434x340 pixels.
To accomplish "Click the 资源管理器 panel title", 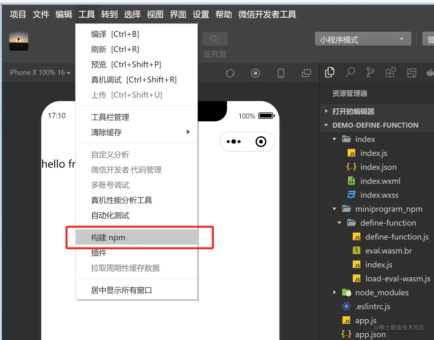I will (x=350, y=93).
